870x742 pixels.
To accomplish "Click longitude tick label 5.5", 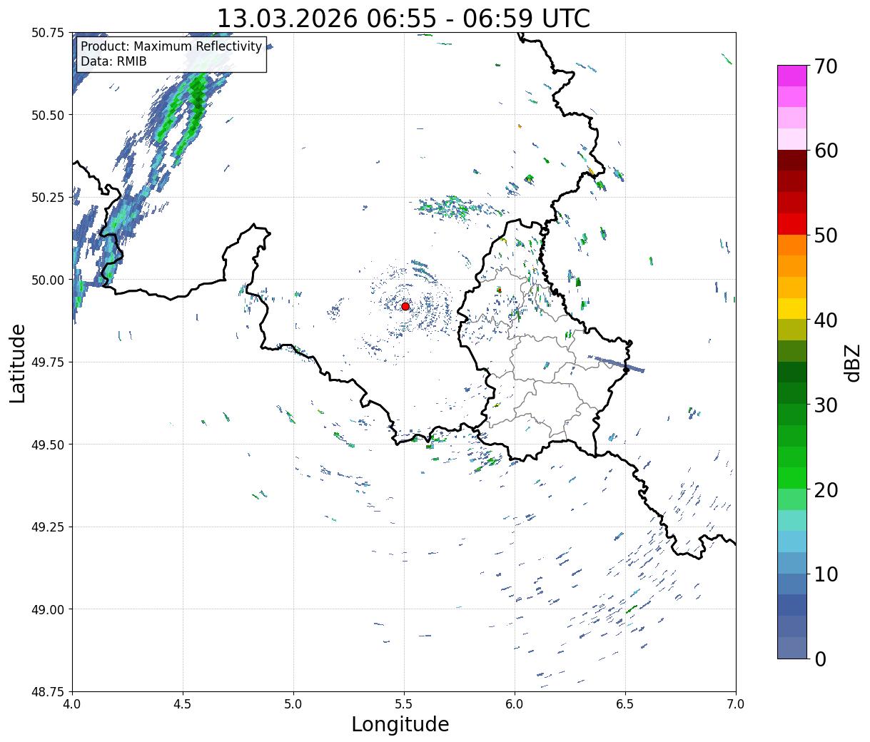I will [x=404, y=704].
